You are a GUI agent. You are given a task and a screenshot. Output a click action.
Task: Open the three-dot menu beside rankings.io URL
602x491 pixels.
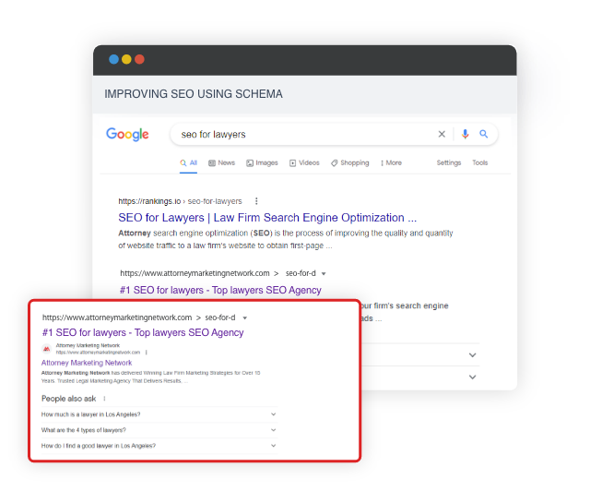[256, 201]
